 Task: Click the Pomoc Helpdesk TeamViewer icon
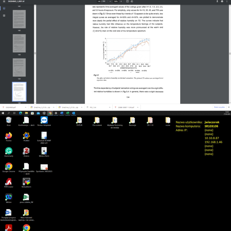tap(44, 121)
